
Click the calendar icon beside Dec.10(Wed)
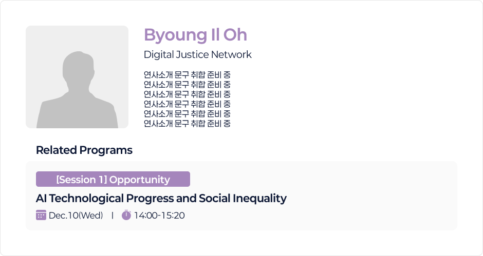41,215
